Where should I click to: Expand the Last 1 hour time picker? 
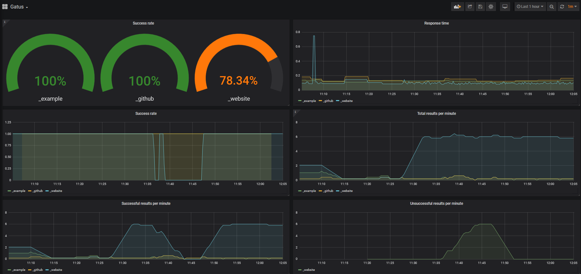(x=530, y=7)
